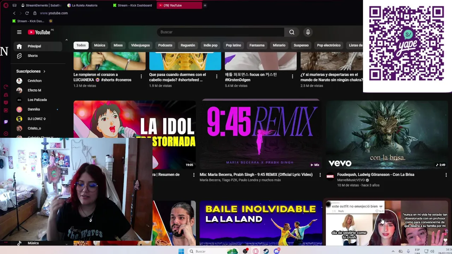Click the taskbar microphone tray icon

(x=408, y=251)
